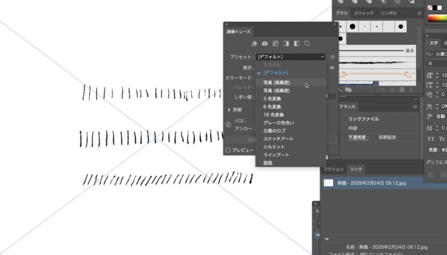Click the Low Color preset icon
447x255 pixels.
coord(275,44)
